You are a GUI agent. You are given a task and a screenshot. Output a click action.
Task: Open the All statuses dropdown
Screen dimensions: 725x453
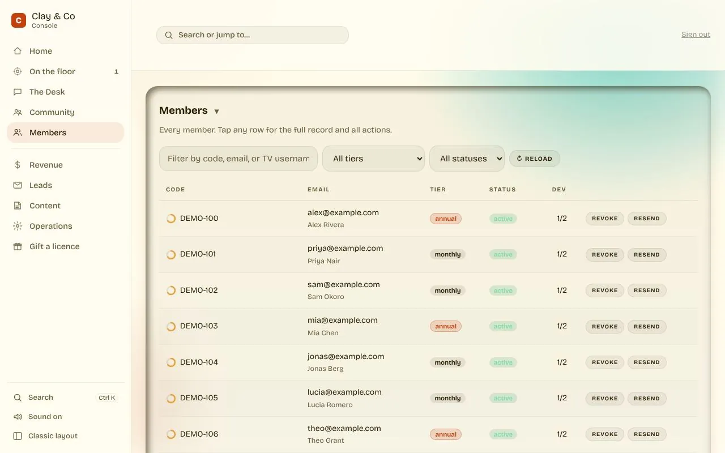[x=467, y=159]
